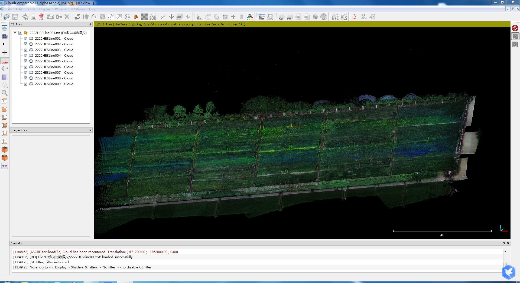This screenshot has width=520, height=283.
Task: Click the CANUPO Create plugin icon
Action: (x=262, y=17)
